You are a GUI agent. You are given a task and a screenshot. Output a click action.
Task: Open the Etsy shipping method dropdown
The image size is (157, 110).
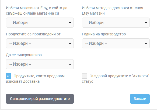click(116, 23)
